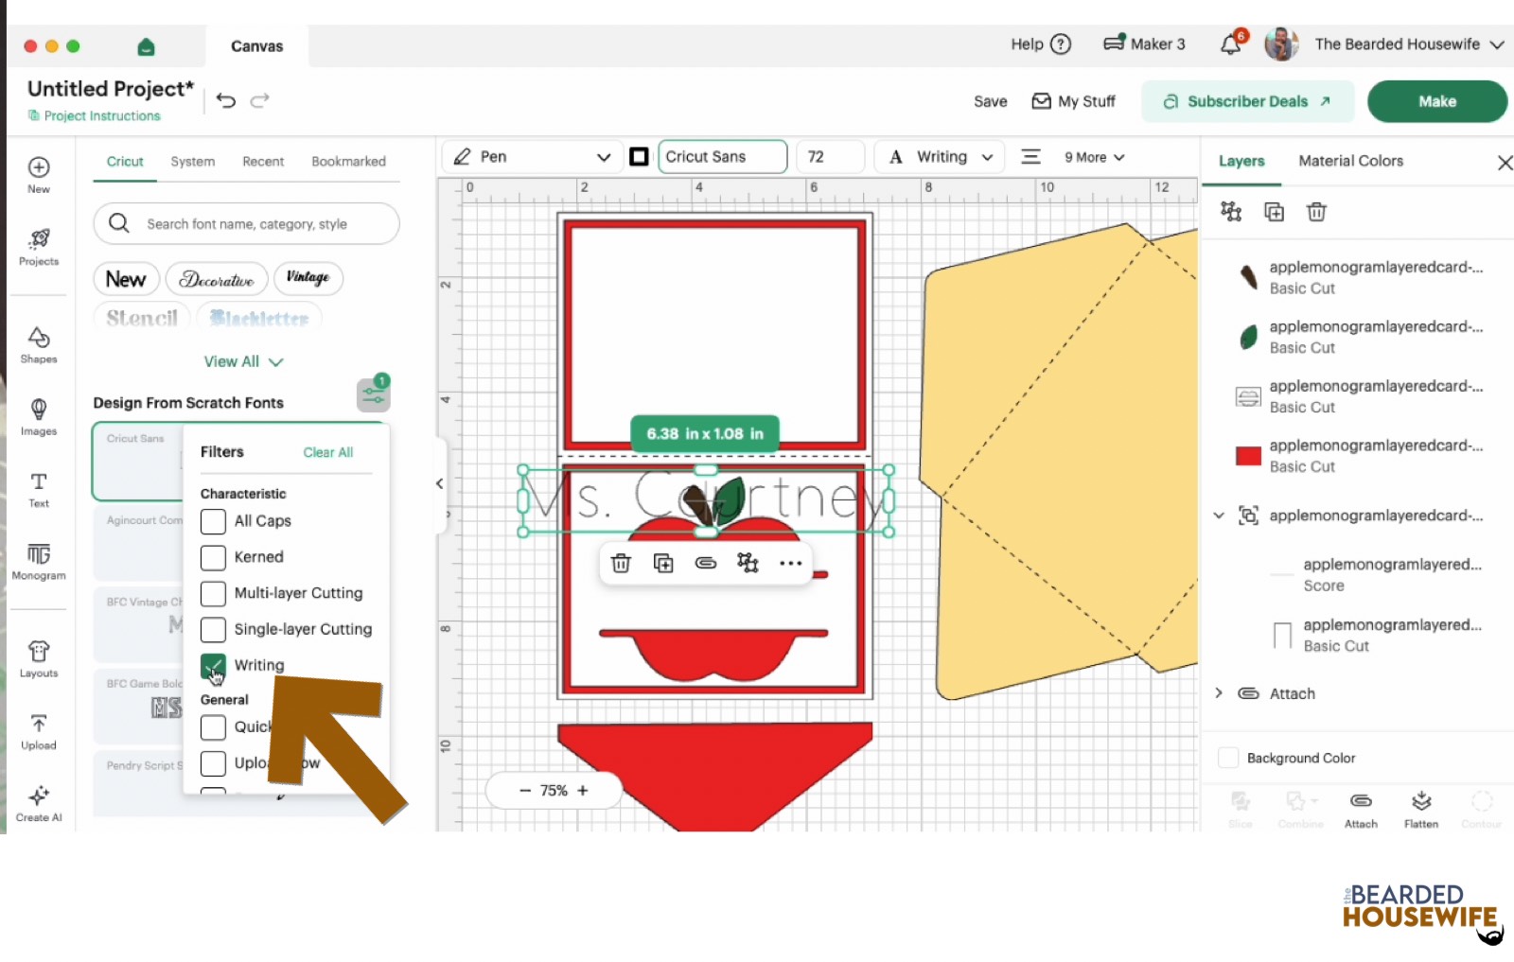
Task: Uncheck the Writing filter
Action: click(214, 666)
